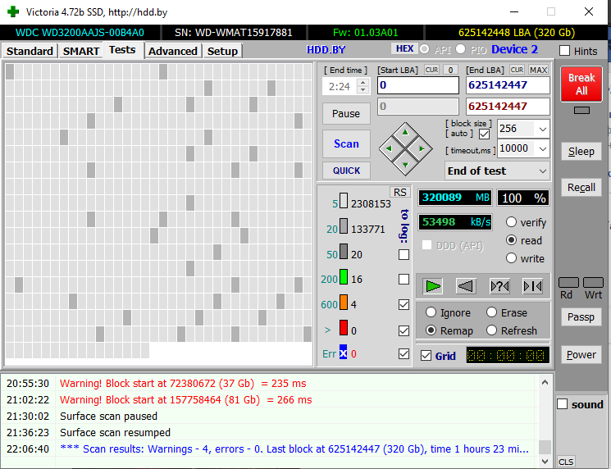Toggle the Grid checkbox
611x469 pixels.
click(x=426, y=355)
